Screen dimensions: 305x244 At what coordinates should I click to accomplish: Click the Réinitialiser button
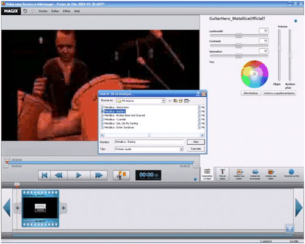[251, 93]
